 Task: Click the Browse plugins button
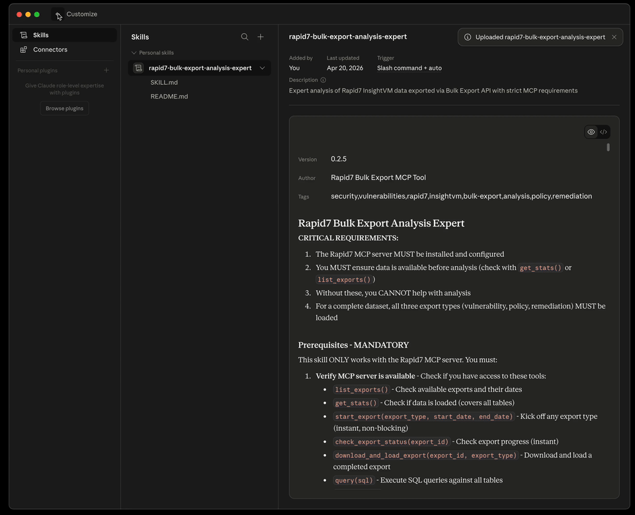coord(64,109)
